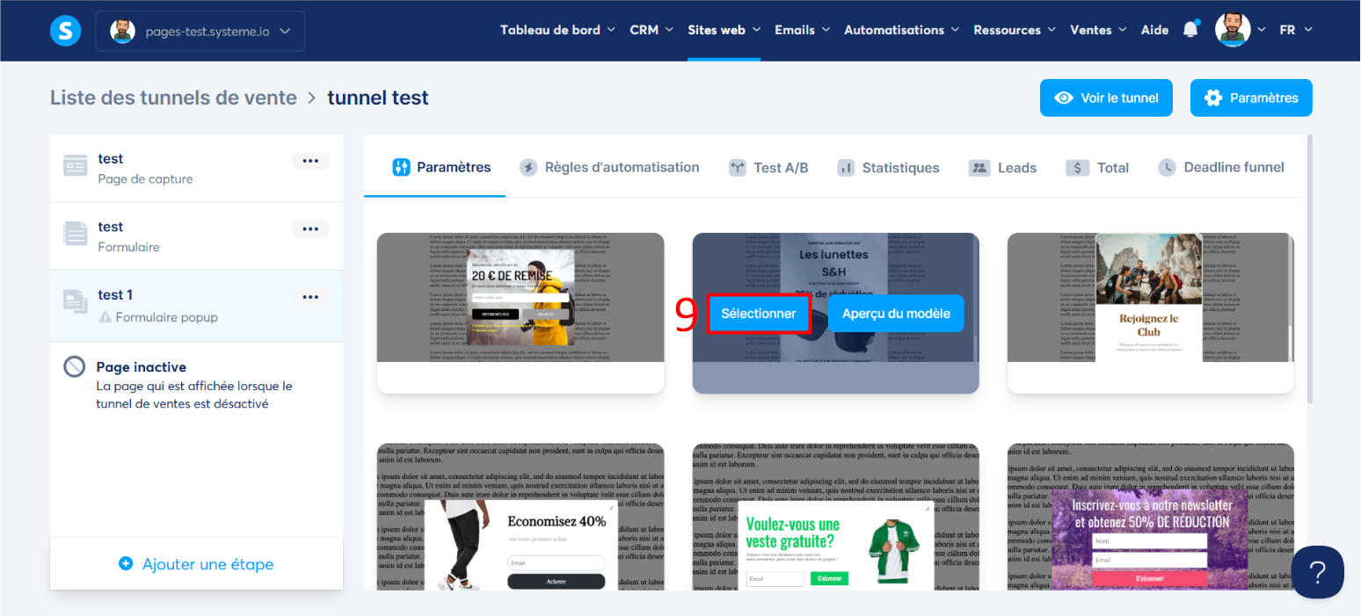Click the Leads people icon

click(978, 168)
